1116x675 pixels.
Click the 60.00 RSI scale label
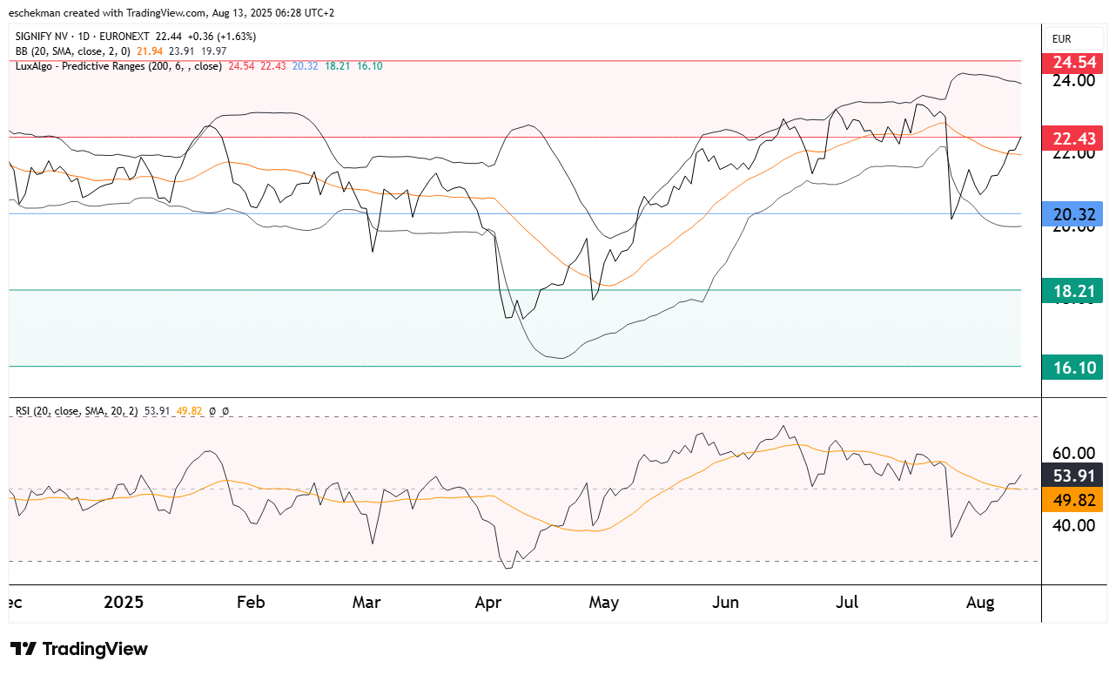click(x=1073, y=453)
